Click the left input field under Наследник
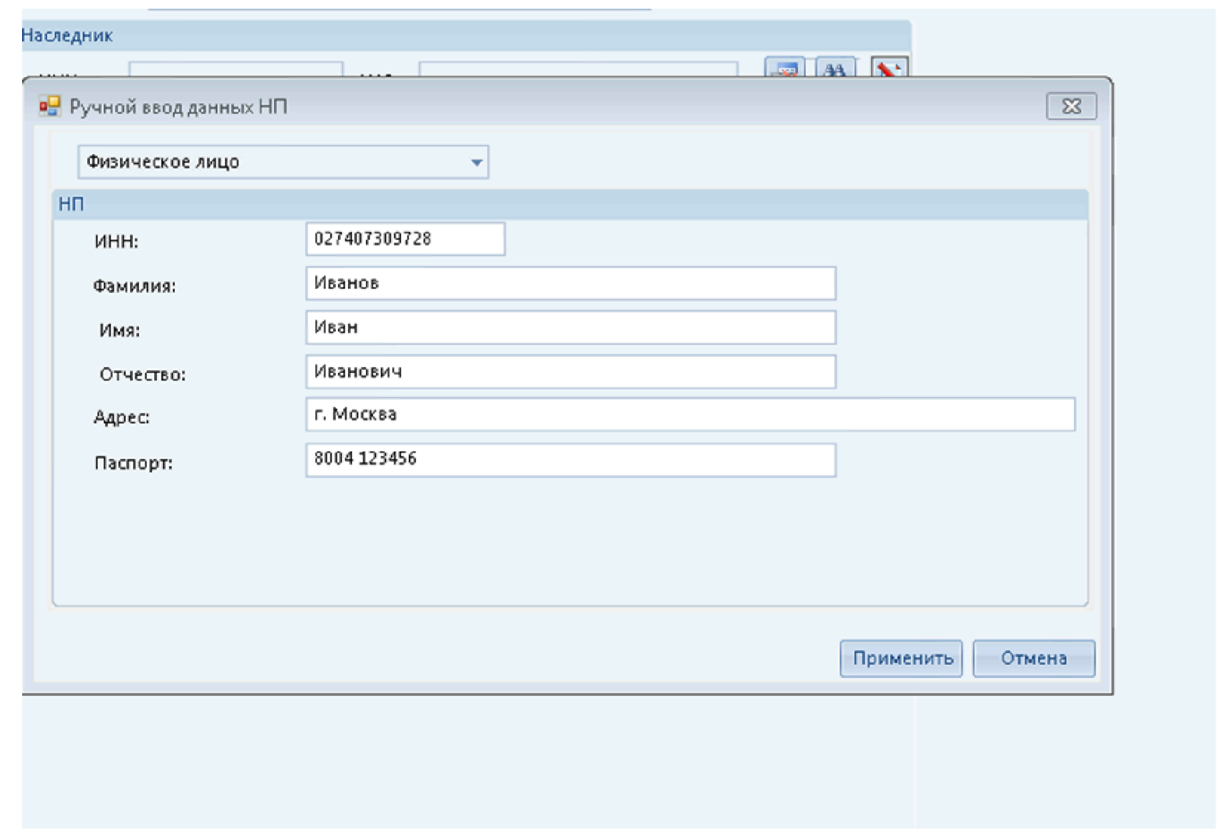1227x838 pixels. pyautogui.click(x=235, y=69)
